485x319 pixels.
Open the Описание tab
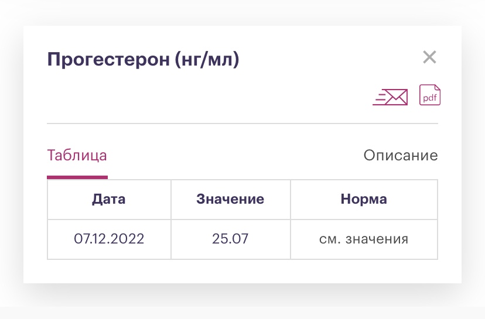[400, 156]
